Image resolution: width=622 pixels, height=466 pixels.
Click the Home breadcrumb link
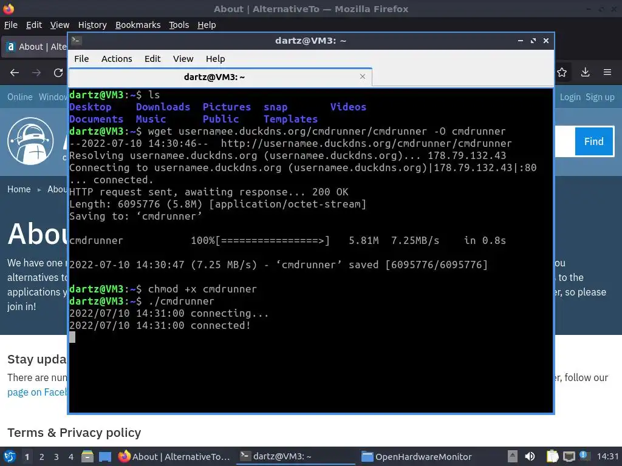19,189
